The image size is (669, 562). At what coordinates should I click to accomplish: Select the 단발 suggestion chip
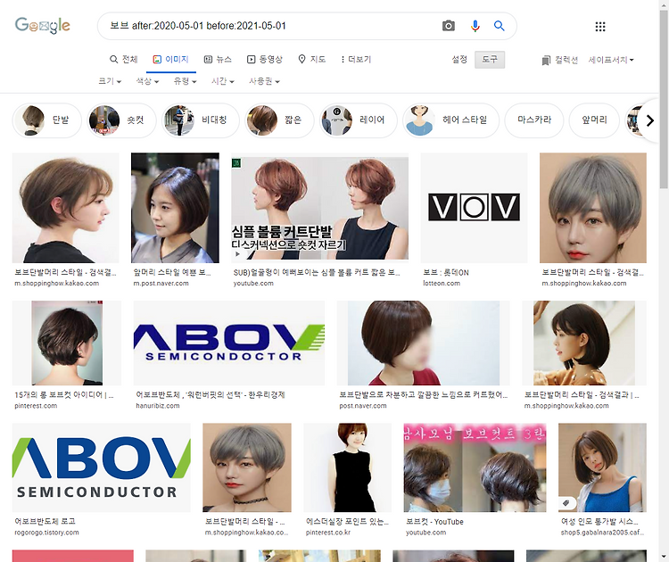47,120
